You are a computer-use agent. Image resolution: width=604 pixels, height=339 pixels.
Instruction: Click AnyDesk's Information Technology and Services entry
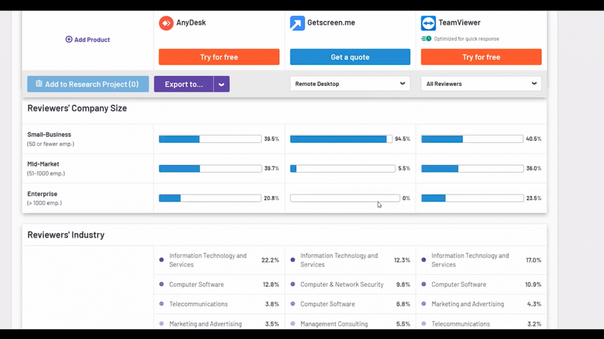pos(208,260)
